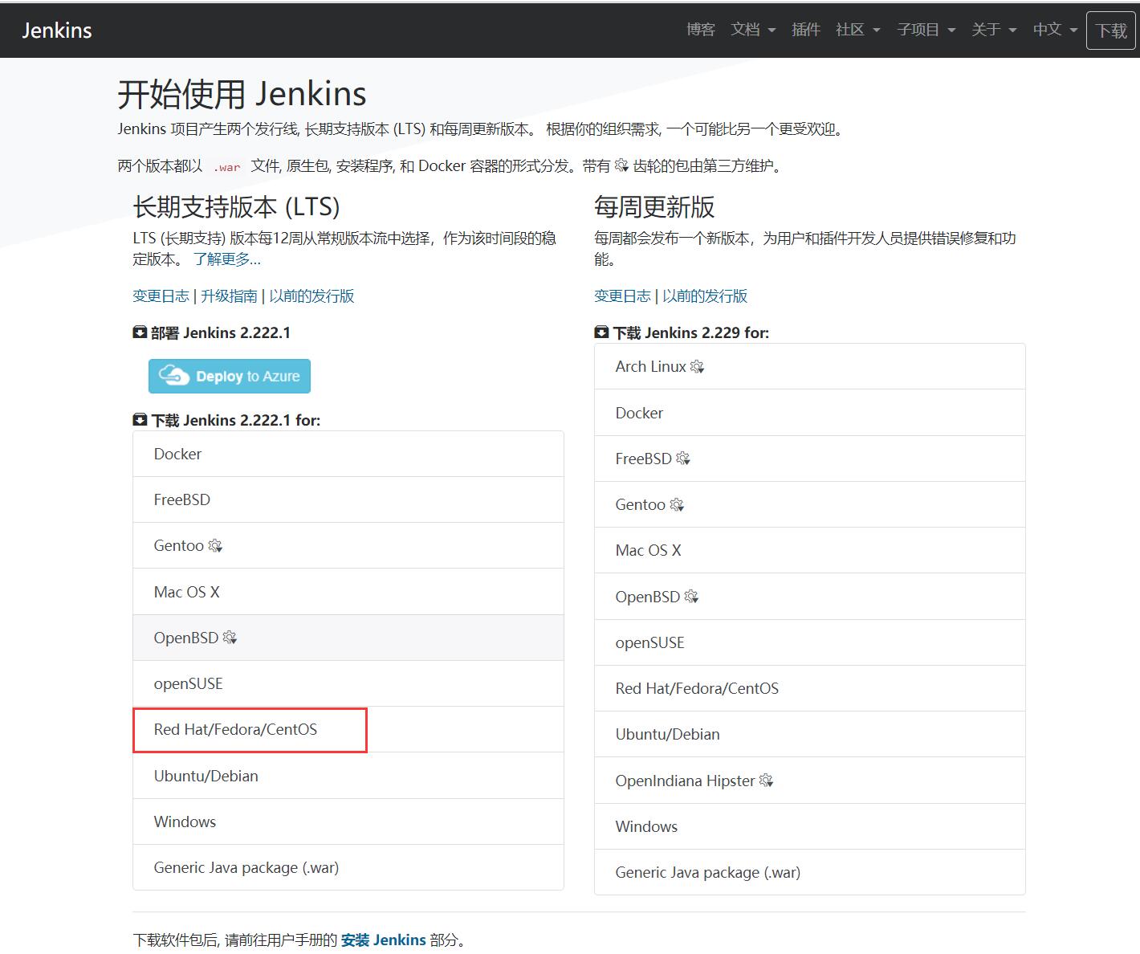
Task: Click the download icon beside 部署 Jenkins 2.222.1
Action: [x=140, y=332]
